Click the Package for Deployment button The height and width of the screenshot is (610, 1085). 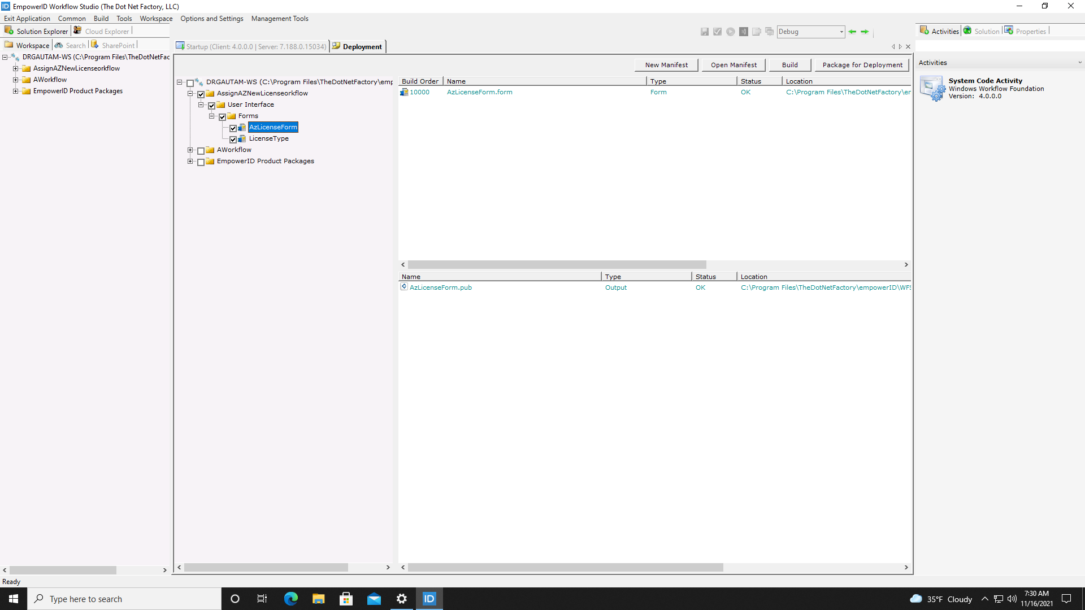(861, 64)
